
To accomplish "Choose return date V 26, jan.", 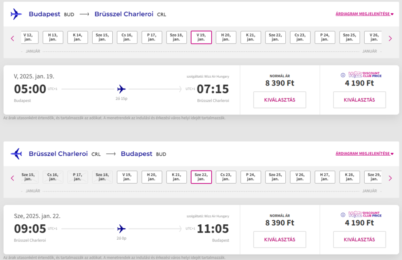I will (x=300, y=177).
